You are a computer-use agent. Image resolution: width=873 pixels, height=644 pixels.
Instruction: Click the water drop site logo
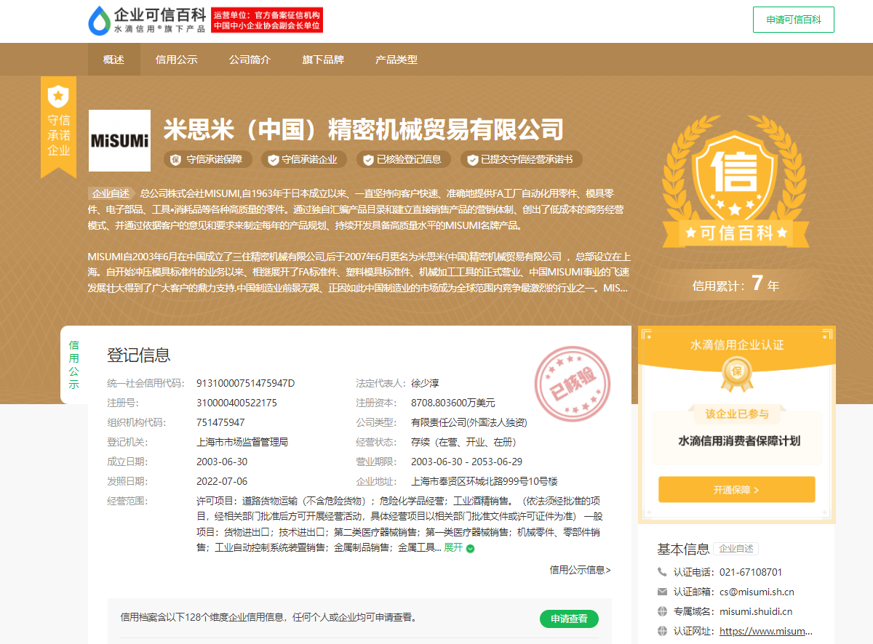pos(97,20)
